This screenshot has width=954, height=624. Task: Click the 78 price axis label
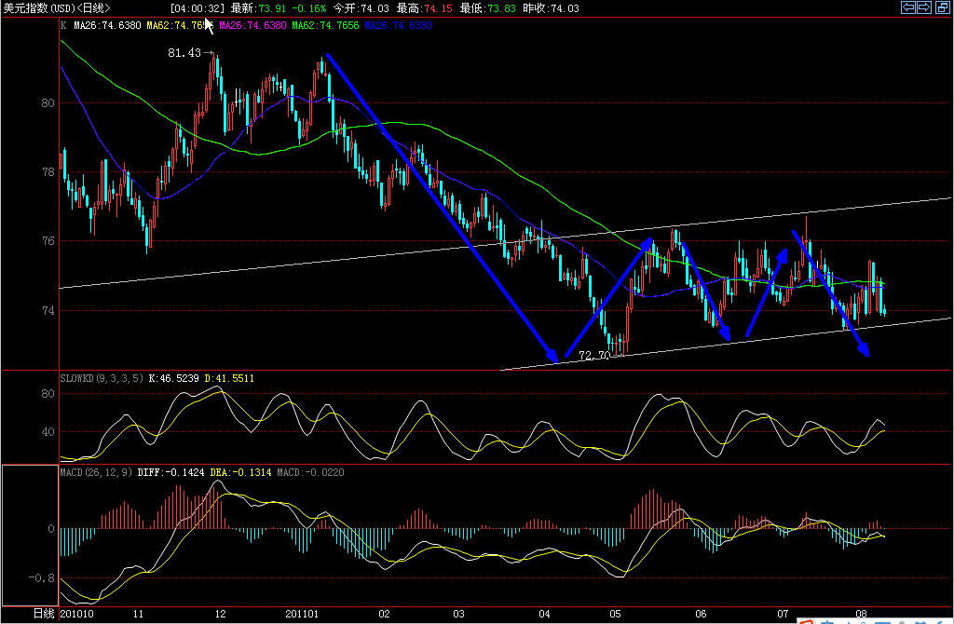(48, 172)
